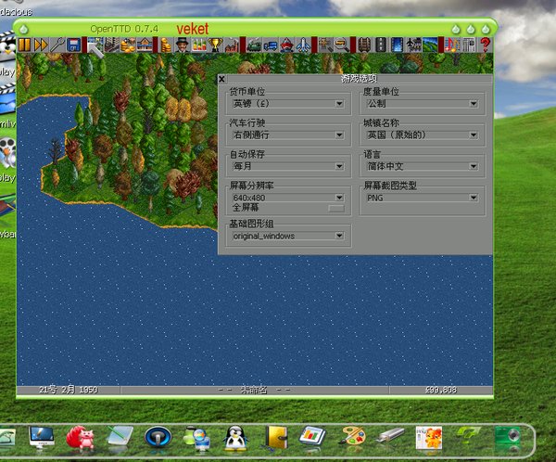Image resolution: width=556 pixels, height=462 pixels.
Task: Click the left droplet button in title bar
Action: (x=24, y=29)
